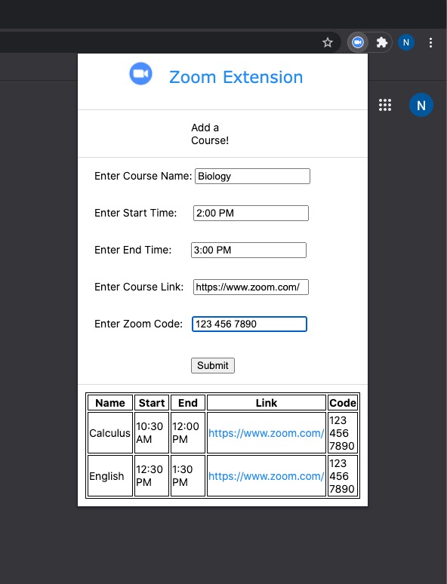Bookmark page with the star icon
Screen dimensions: 447x584
click(x=328, y=42)
